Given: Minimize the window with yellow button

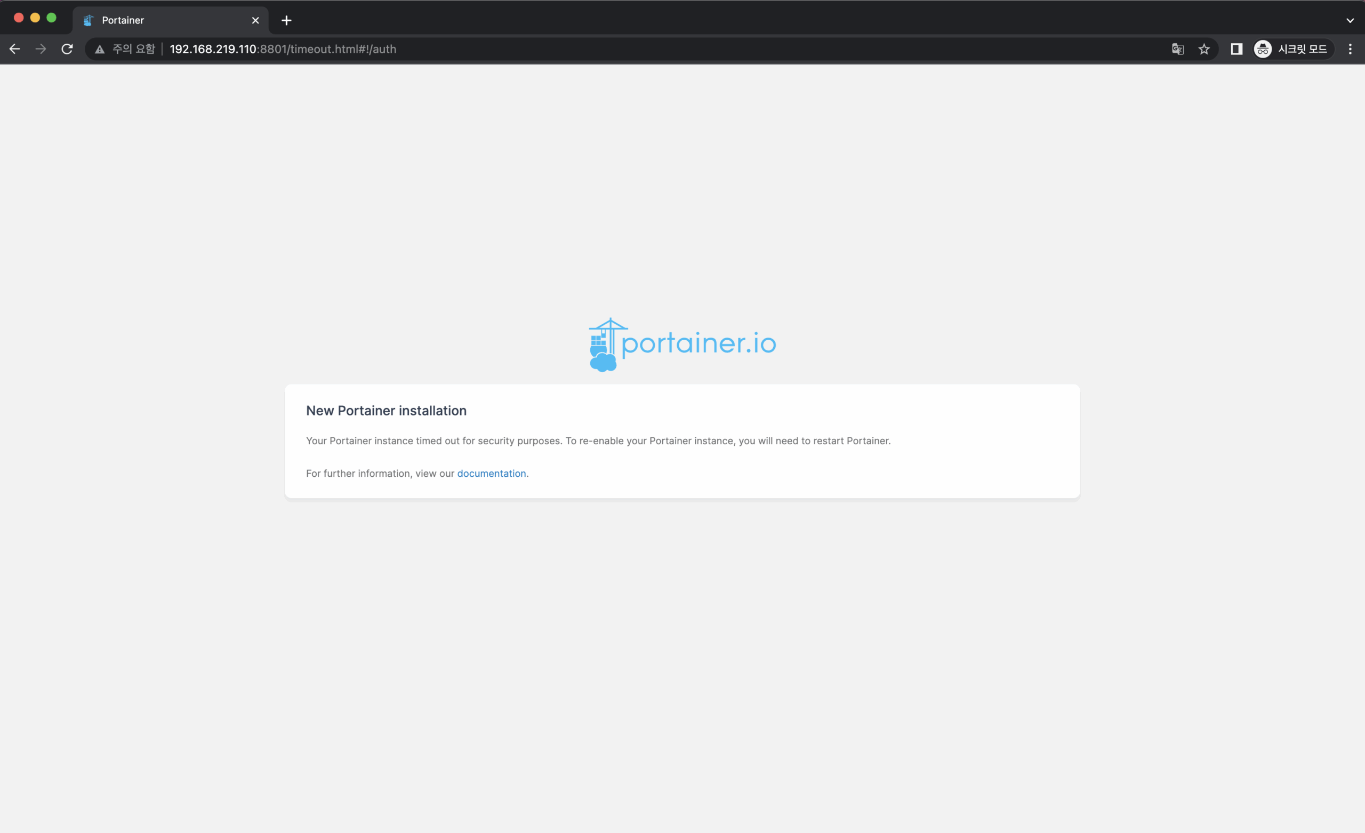Looking at the screenshot, I should point(35,18).
